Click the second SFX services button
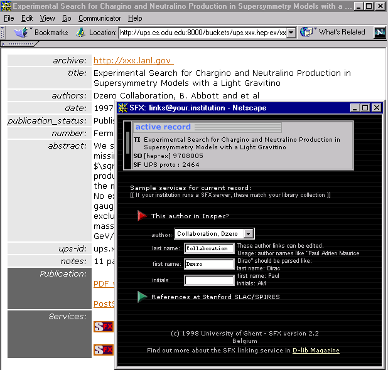The height and width of the screenshot is (370, 388). click(x=104, y=350)
